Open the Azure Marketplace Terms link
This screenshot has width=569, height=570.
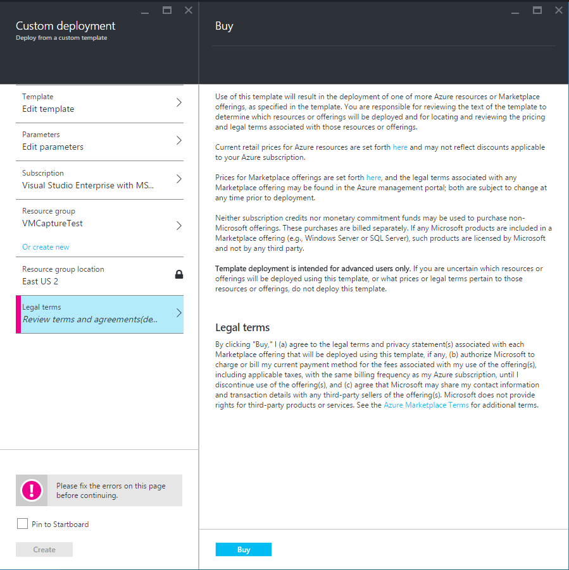click(x=426, y=405)
